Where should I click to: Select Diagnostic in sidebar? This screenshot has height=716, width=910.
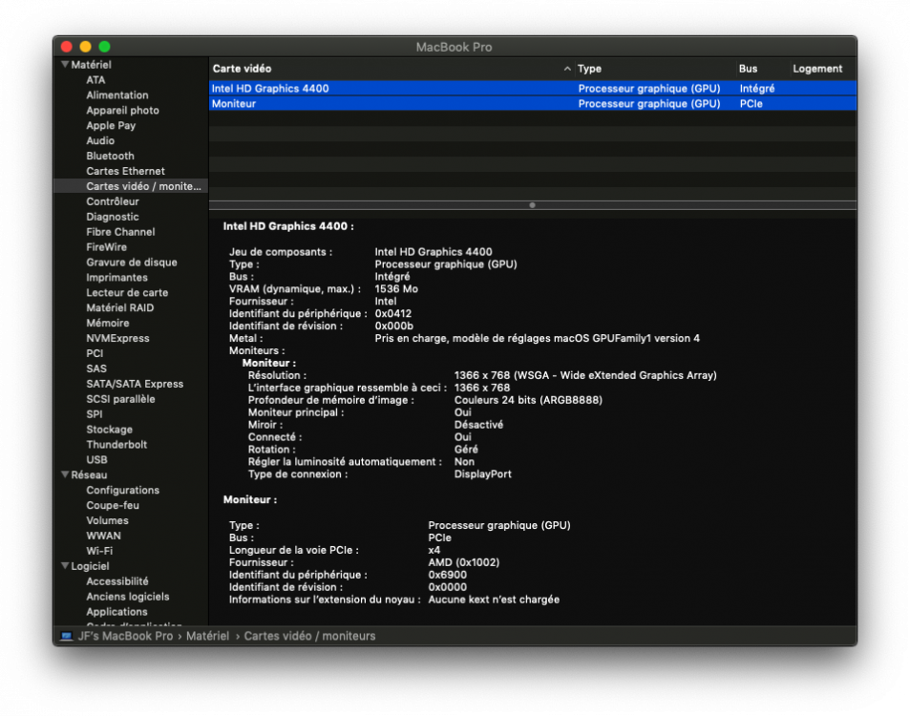coord(113,217)
